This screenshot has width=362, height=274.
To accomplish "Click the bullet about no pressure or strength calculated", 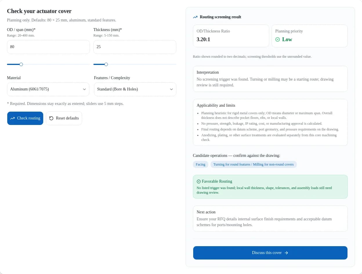I will click(x=262, y=124).
